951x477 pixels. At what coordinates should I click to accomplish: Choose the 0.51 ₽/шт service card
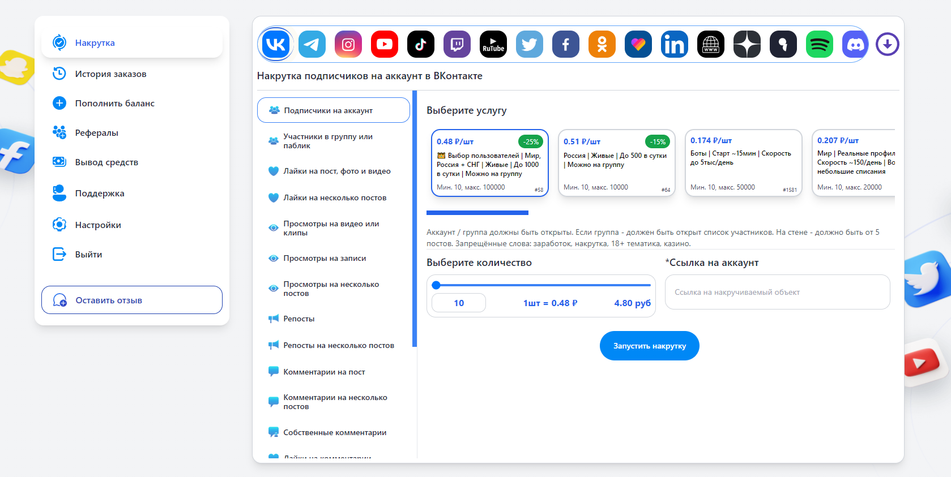[x=617, y=163]
